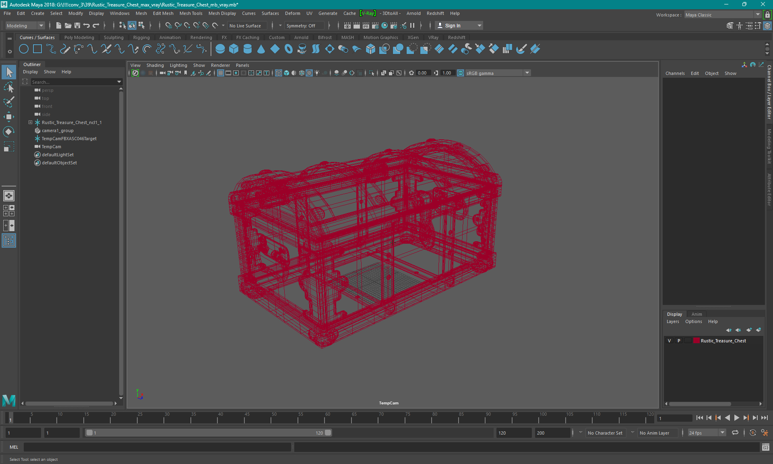Click the open scene folder icon
The height and width of the screenshot is (464, 773).
[x=68, y=25]
